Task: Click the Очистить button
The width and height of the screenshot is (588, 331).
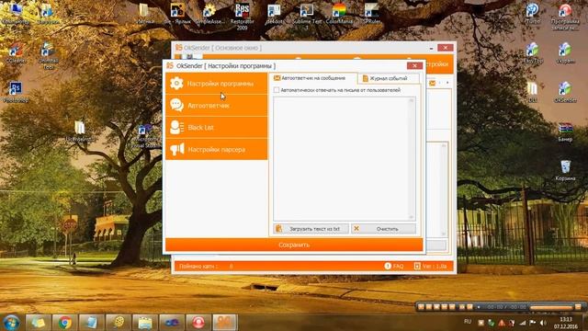Action: [383, 229]
